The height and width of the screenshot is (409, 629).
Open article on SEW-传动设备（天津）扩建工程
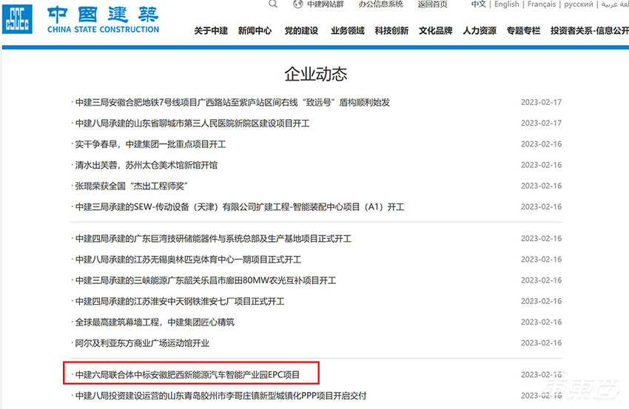(240, 207)
